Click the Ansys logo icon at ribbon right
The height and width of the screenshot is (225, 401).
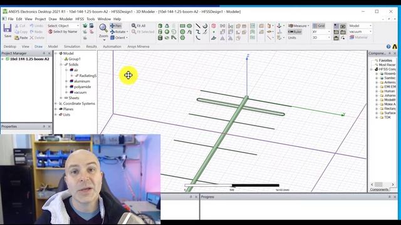coord(395,46)
